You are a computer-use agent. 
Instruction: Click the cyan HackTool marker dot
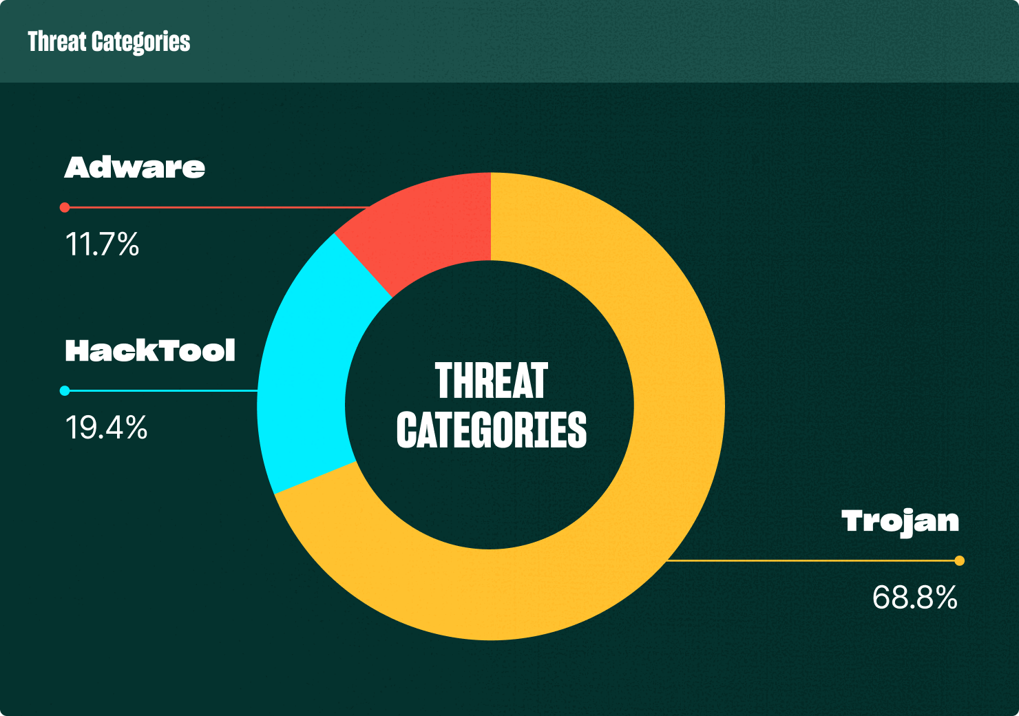(x=65, y=391)
